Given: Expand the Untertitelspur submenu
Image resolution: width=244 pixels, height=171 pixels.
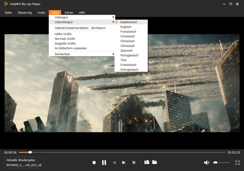Looking at the screenshot, I should 82,22.
